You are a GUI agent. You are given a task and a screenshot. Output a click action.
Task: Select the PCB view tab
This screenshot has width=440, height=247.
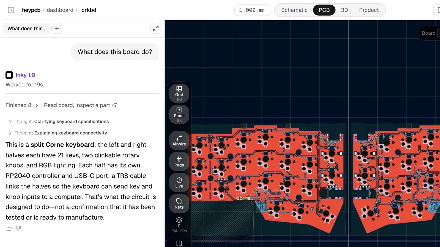click(324, 10)
